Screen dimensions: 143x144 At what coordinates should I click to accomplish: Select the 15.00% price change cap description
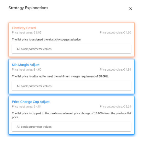click(x=71, y=115)
